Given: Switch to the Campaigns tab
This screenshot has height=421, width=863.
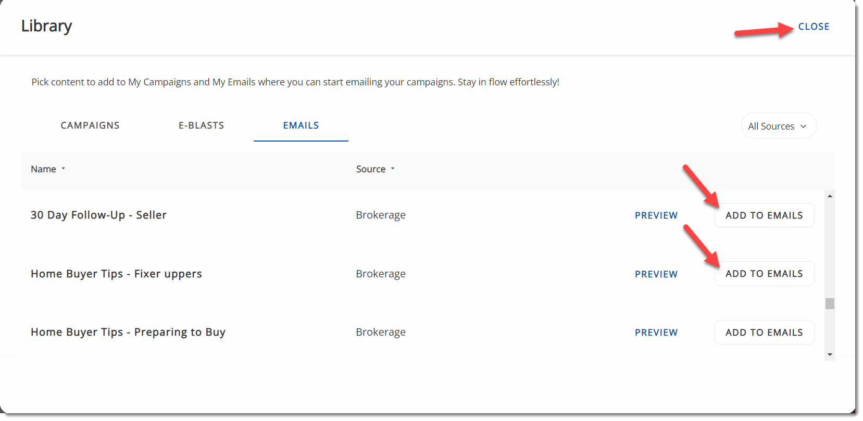Looking at the screenshot, I should pos(90,125).
